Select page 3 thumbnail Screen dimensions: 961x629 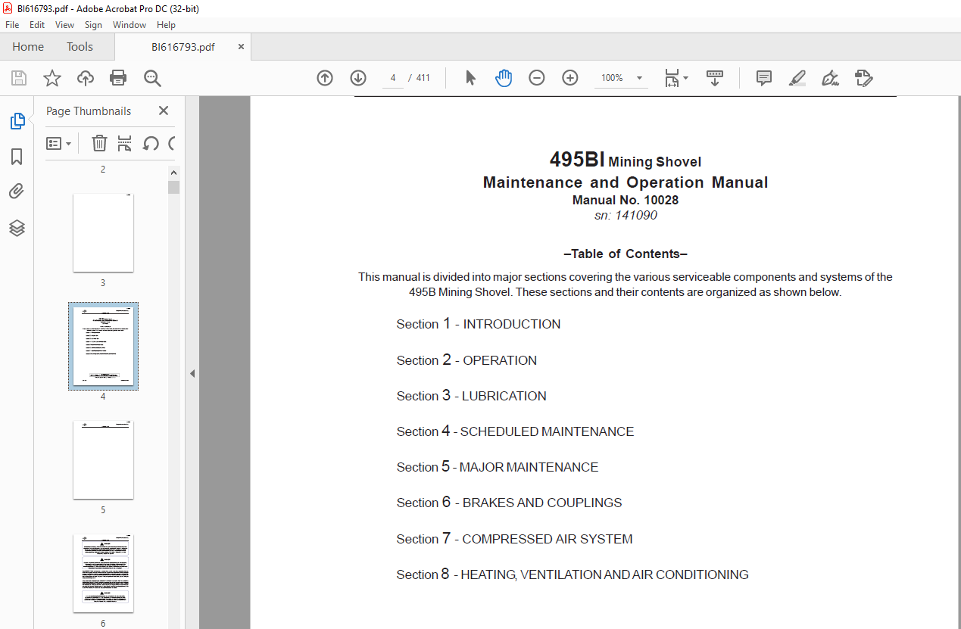click(x=103, y=232)
